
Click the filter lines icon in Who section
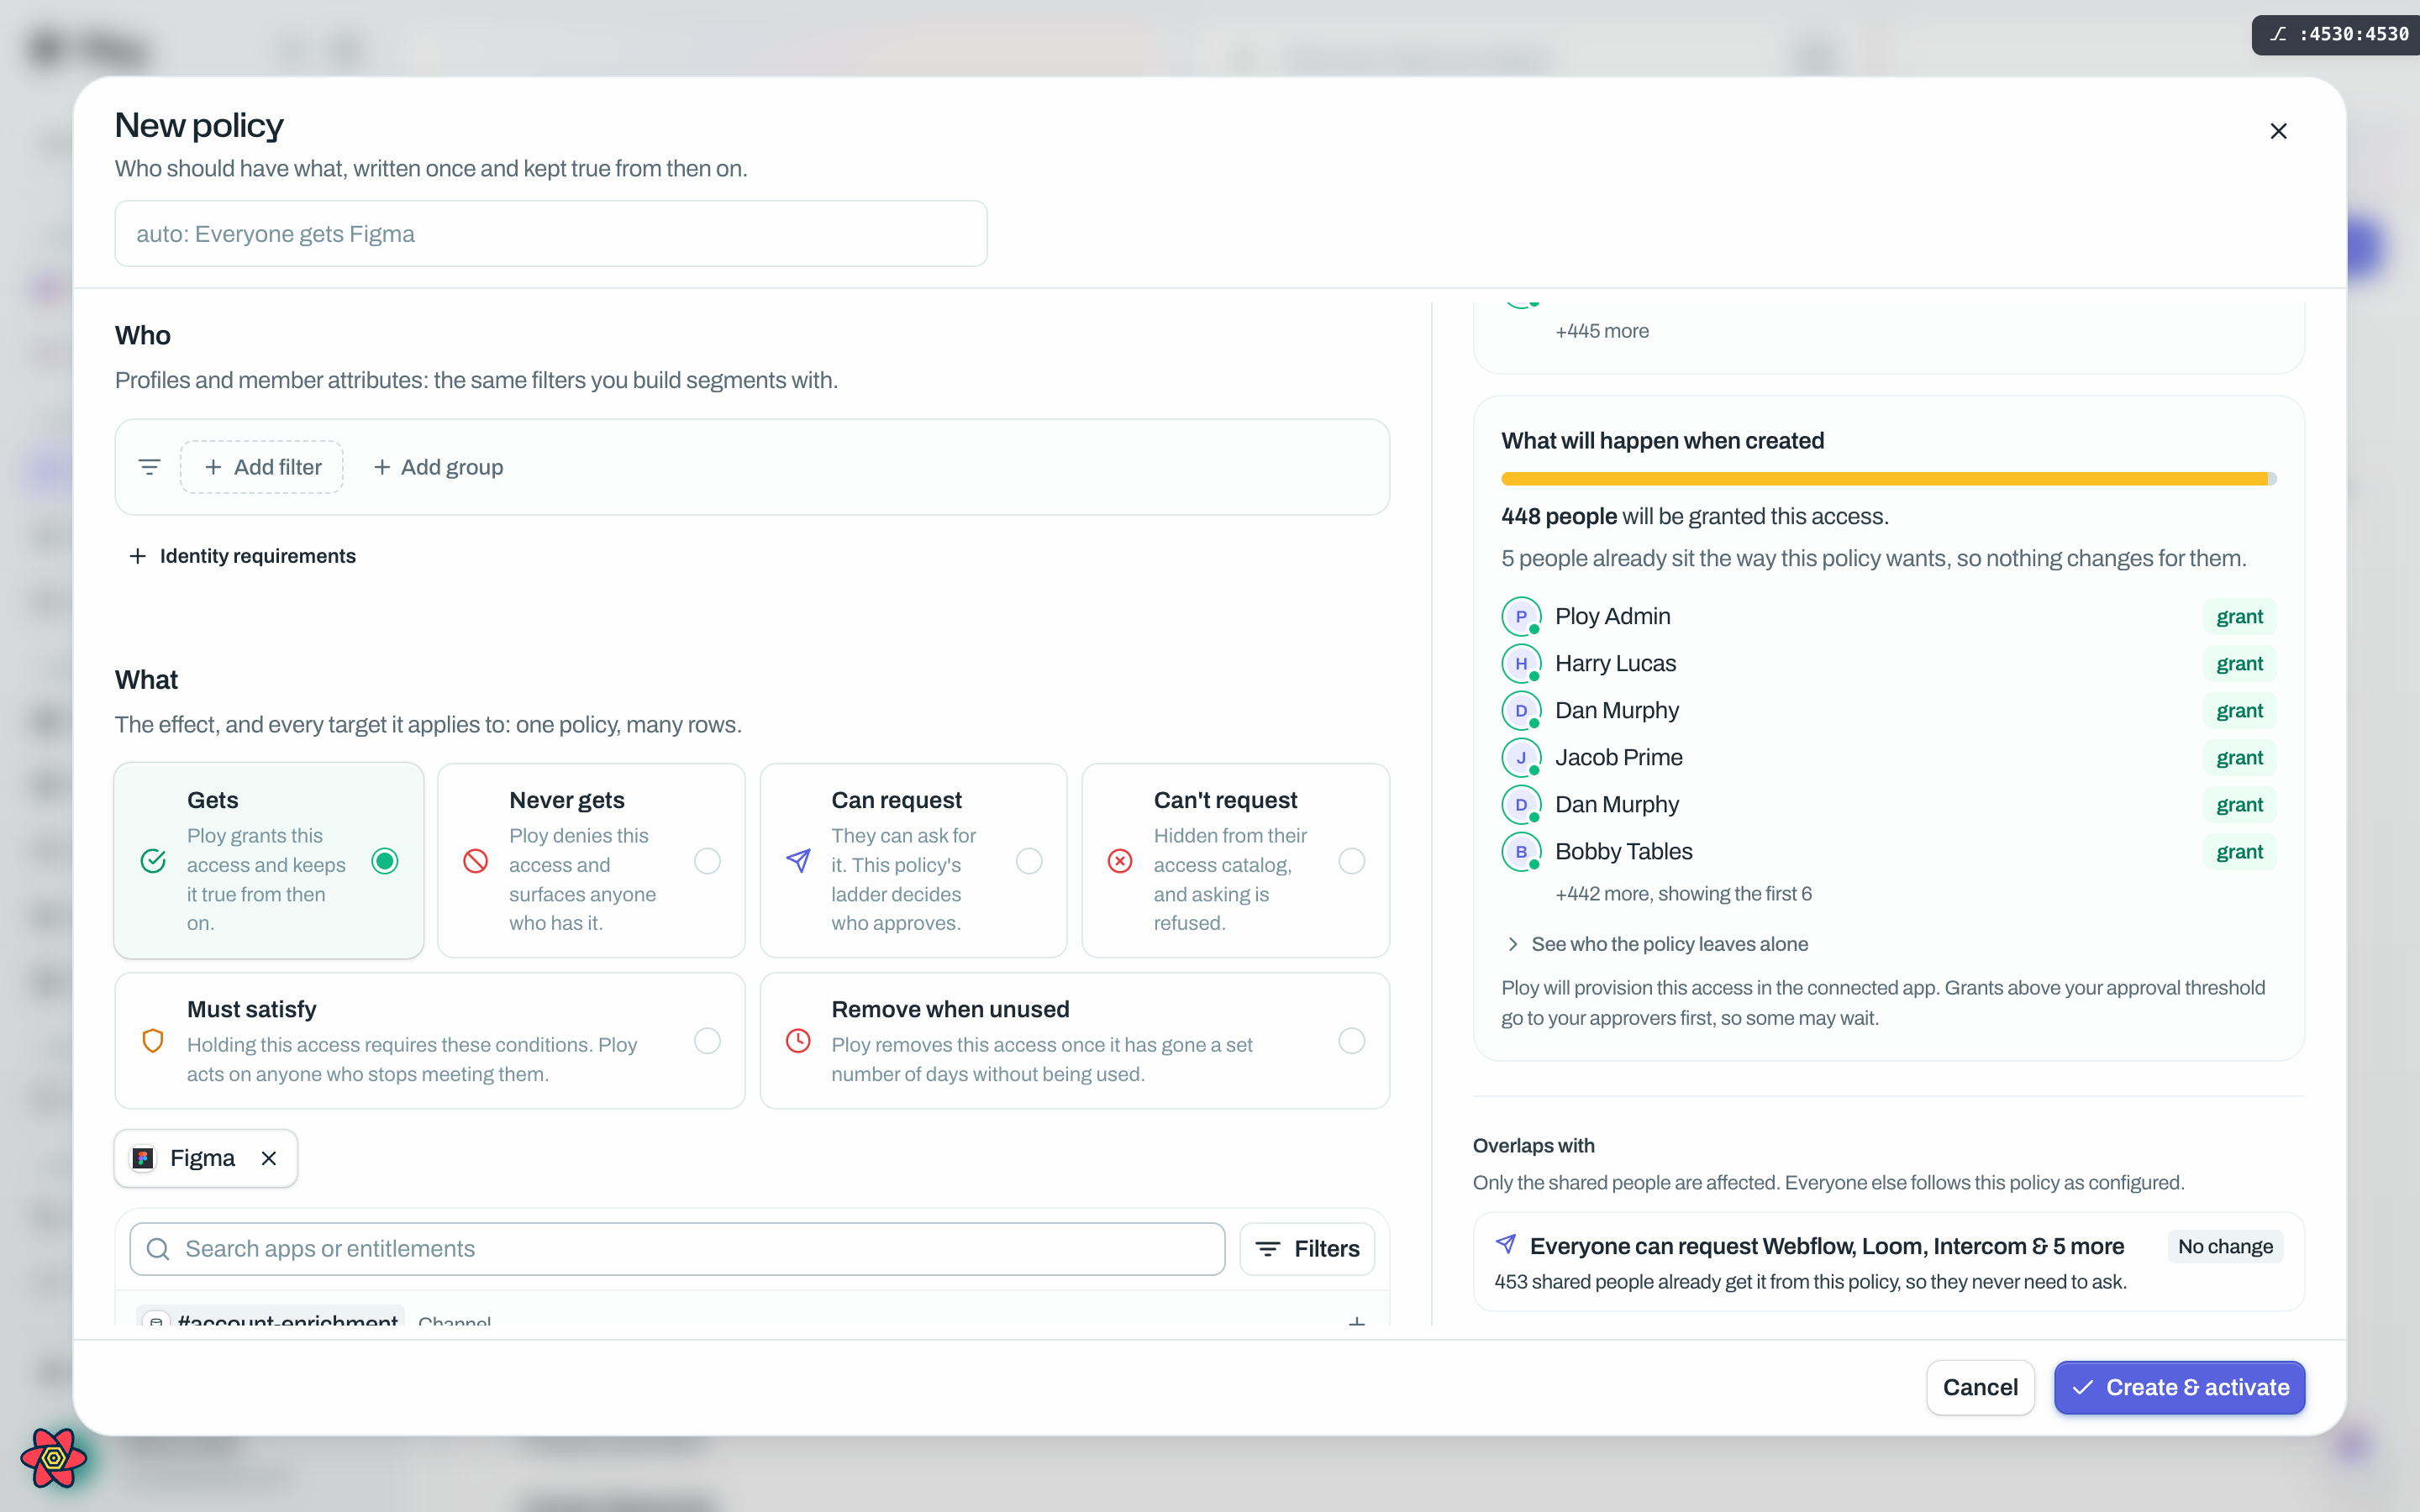click(149, 467)
